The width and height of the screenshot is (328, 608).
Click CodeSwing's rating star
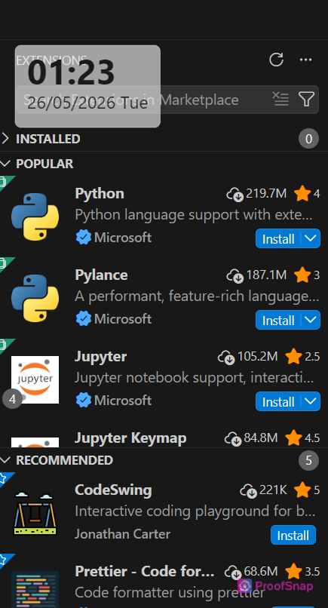(x=302, y=490)
